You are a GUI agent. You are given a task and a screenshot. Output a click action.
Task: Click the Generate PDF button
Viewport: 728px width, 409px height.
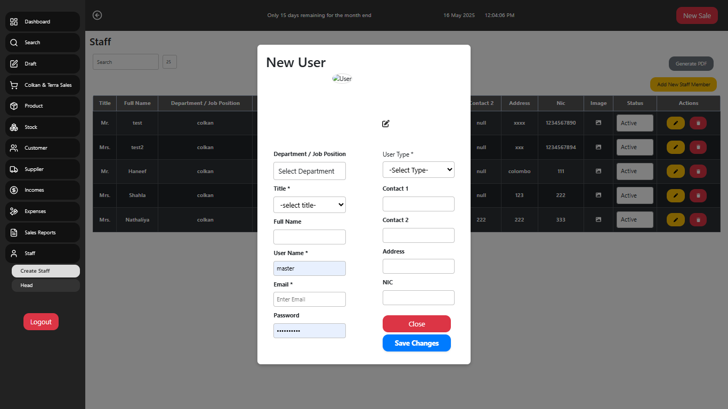pyautogui.click(x=691, y=63)
